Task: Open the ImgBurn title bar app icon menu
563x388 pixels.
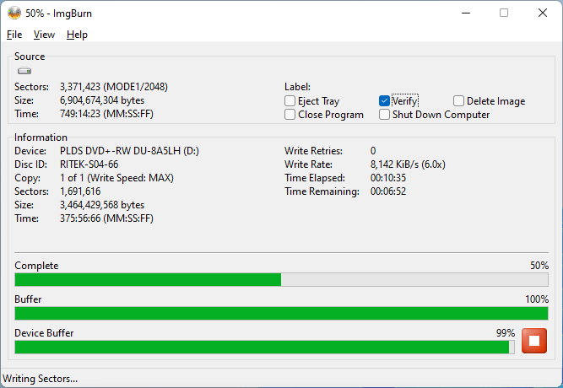Action: (x=14, y=13)
